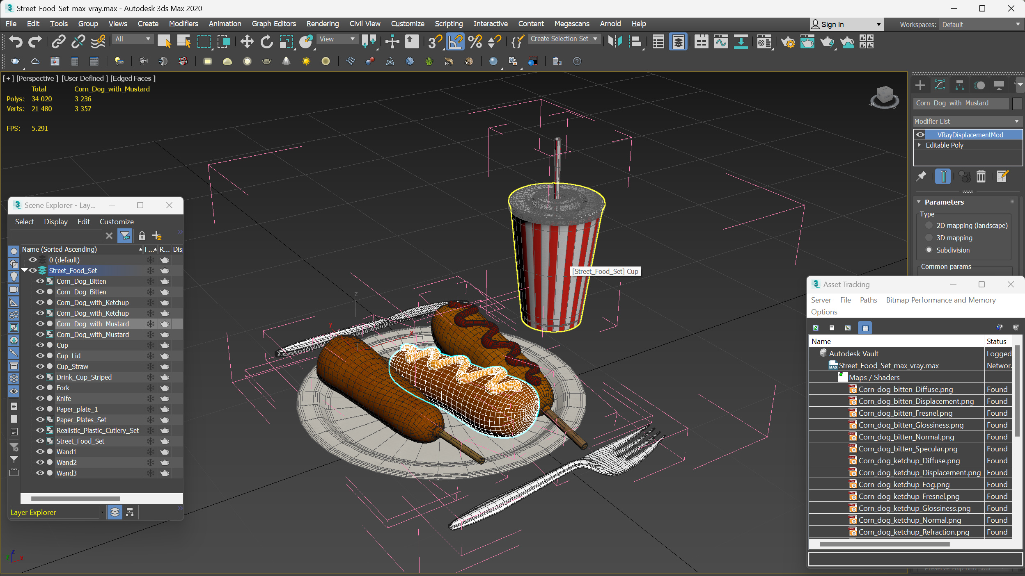The width and height of the screenshot is (1025, 576).
Task: Open Bitmap Performance and Memory menu
Action: (x=940, y=300)
